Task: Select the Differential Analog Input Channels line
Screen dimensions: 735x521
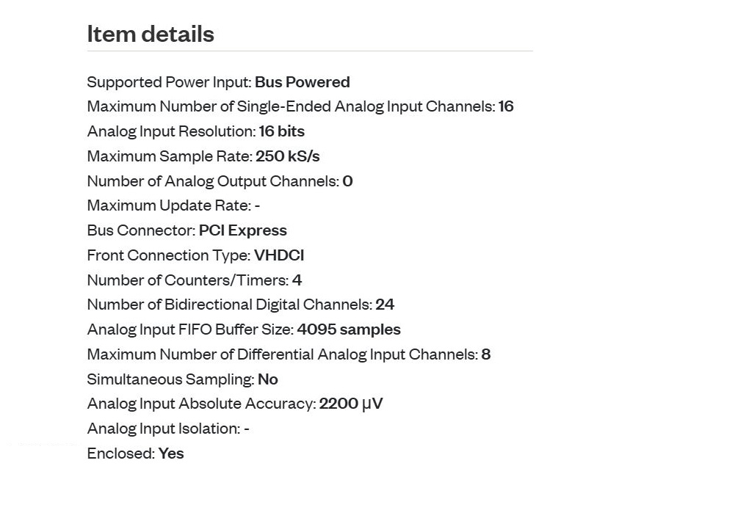Action: click(289, 354)
